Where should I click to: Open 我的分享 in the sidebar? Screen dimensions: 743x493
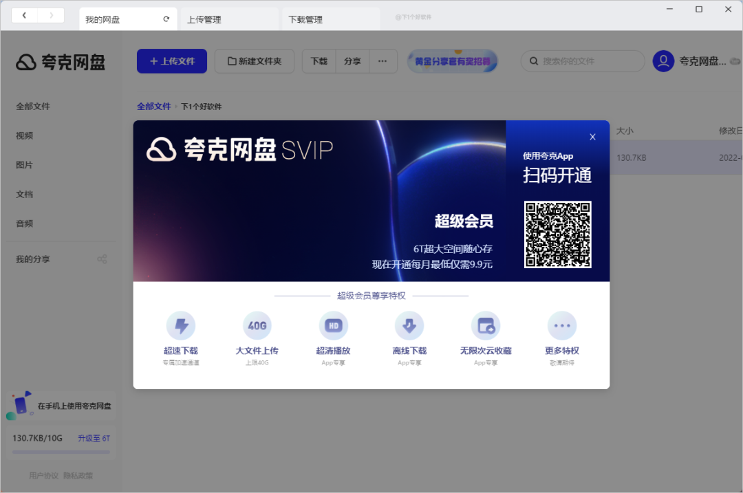coord(33,259)
